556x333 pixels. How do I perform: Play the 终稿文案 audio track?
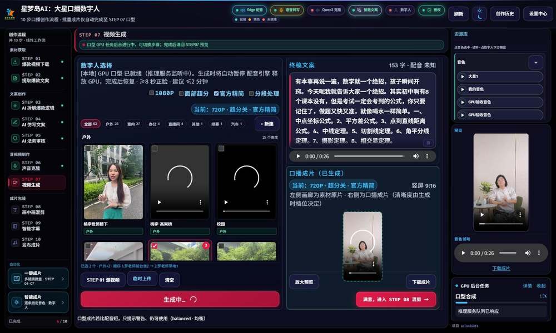[x=298, y=156]
